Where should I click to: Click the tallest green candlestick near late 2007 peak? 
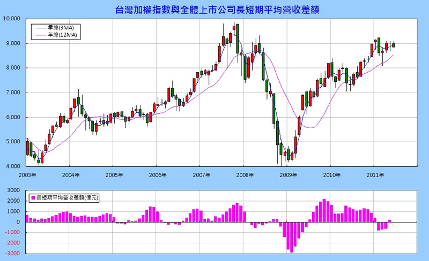(x=237, y=39)
